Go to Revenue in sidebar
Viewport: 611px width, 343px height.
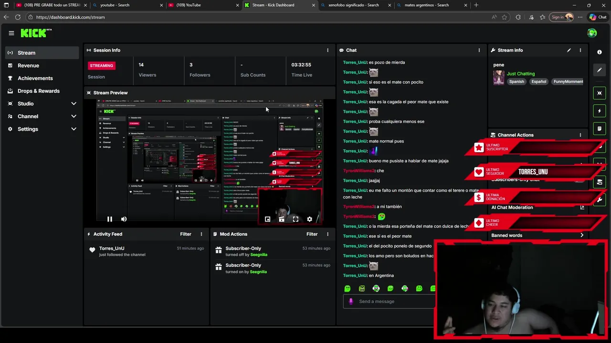(x=42, y=66)
